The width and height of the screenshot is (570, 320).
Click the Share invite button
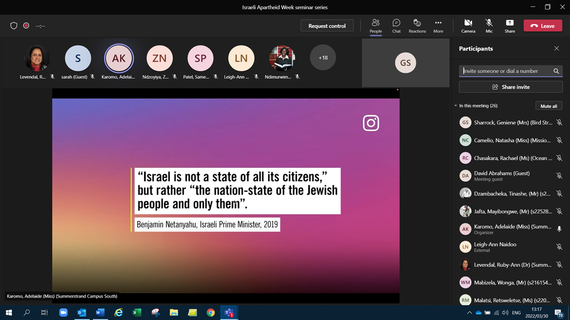(x=511, y=87)
